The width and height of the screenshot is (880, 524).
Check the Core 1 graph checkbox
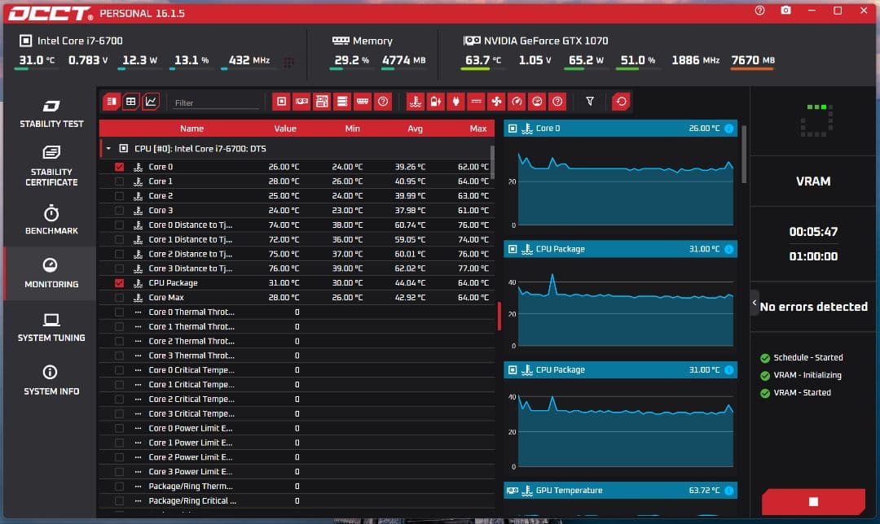[x=119, y=181]
